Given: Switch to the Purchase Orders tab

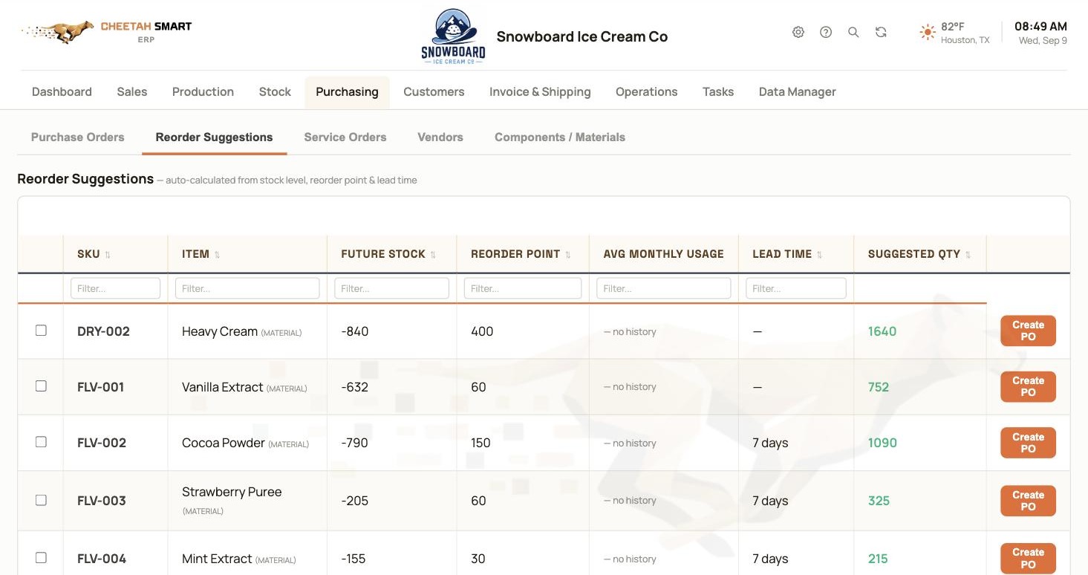Looking at the screenshot, I should (x=78, y=137).
